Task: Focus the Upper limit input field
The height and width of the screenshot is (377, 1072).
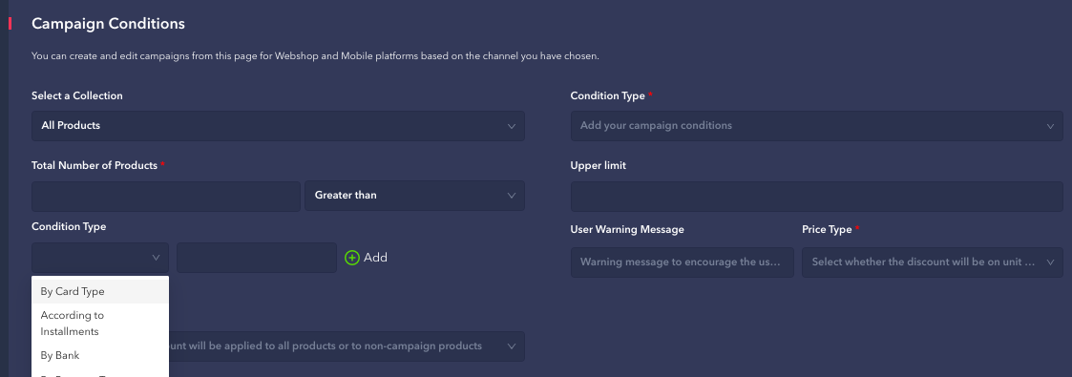Action: [817, 197]
